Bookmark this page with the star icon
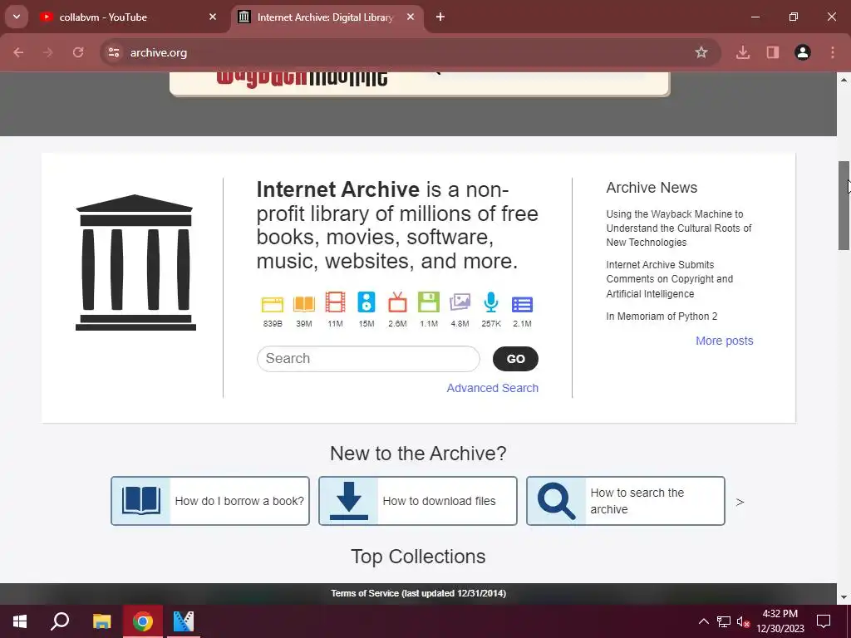 tap(701, 52)
